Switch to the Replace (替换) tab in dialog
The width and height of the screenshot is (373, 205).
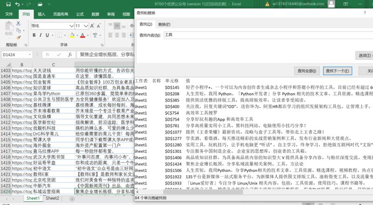164,24
